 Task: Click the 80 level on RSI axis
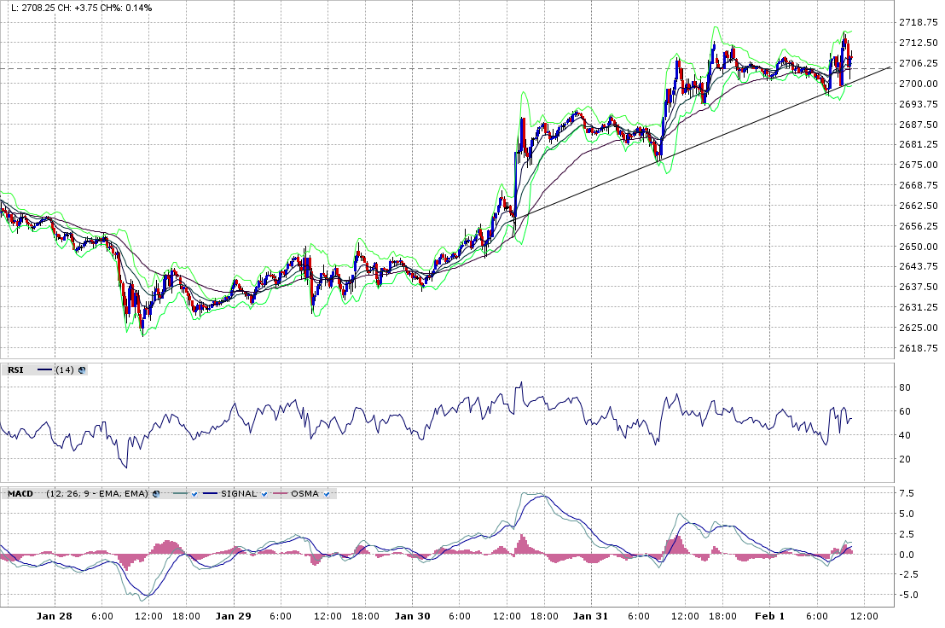pyautogui.click(x=904, y=387)
